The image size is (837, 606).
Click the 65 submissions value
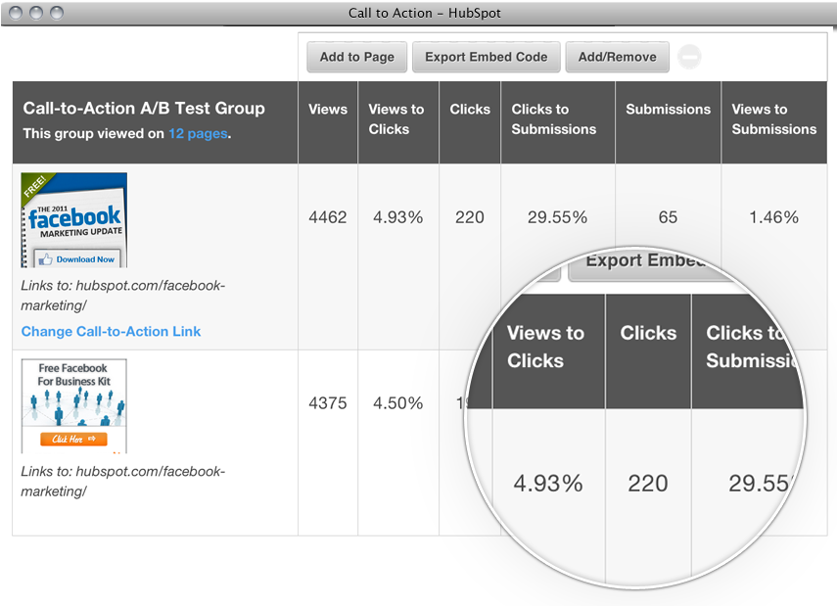click(x=668, y=217)
